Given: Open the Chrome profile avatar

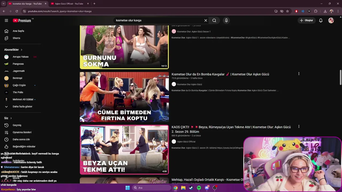Looking at the screenshot, I should (x=332, y=11).
